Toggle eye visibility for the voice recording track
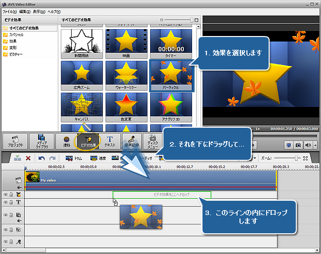 5,242
